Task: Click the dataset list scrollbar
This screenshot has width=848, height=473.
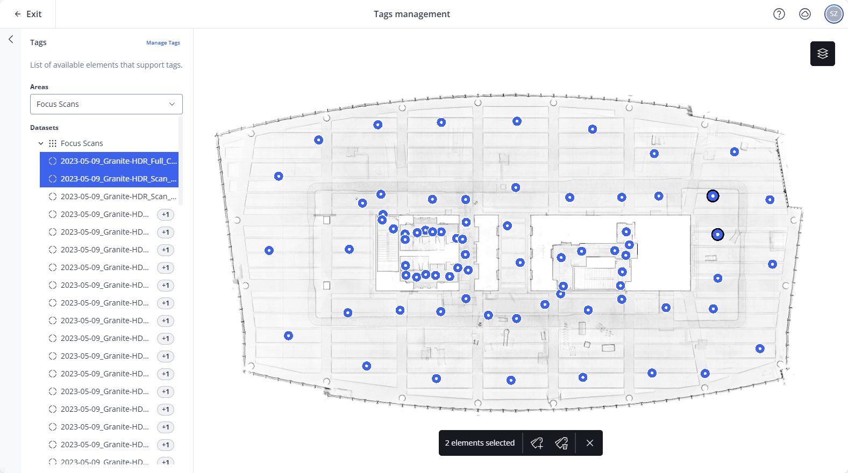Action: point(181,161)
